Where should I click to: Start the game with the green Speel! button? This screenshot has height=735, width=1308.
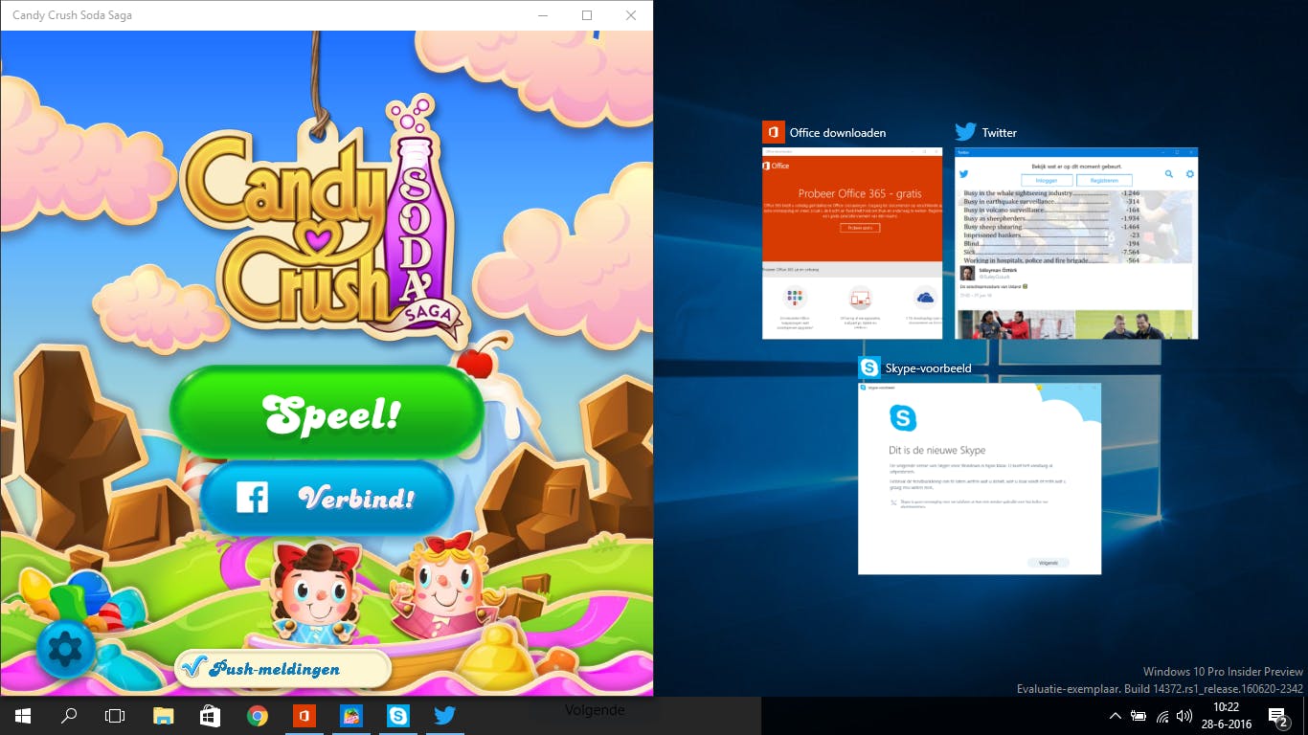click(x=327, y=413)
